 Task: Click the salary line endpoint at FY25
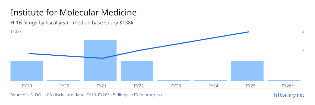[x=249, y=32]
